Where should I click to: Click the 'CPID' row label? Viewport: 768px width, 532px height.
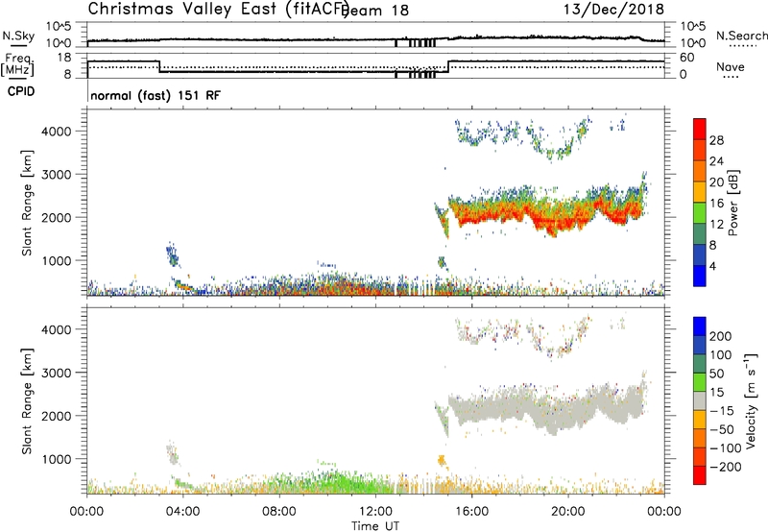[x=21, y=91]
